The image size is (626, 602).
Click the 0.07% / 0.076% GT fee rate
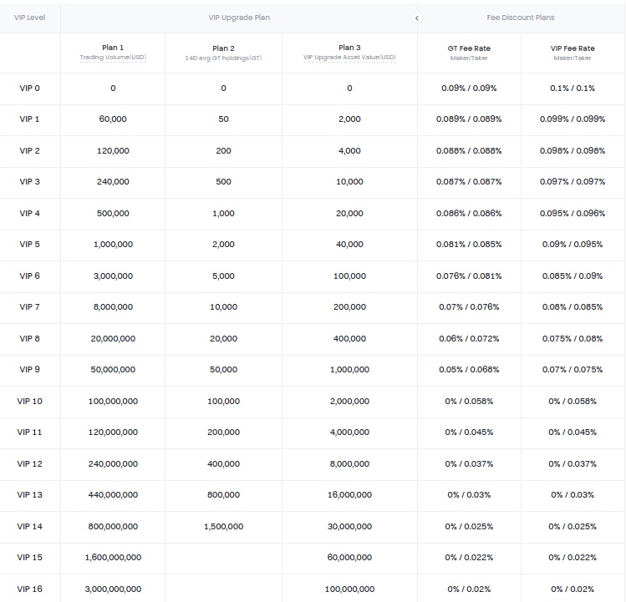pyautogui.click(x=469, y=306)
